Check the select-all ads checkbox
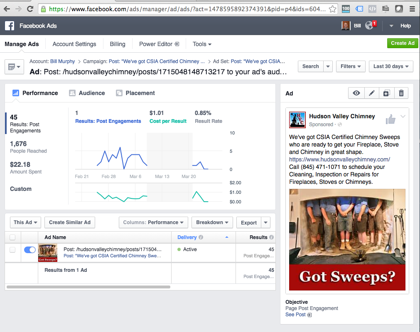The height and width of the screenshot is (332, 420). point(12,237)
